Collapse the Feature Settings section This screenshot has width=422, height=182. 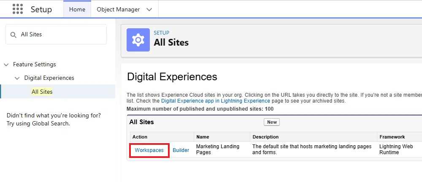tap(6, 65)
